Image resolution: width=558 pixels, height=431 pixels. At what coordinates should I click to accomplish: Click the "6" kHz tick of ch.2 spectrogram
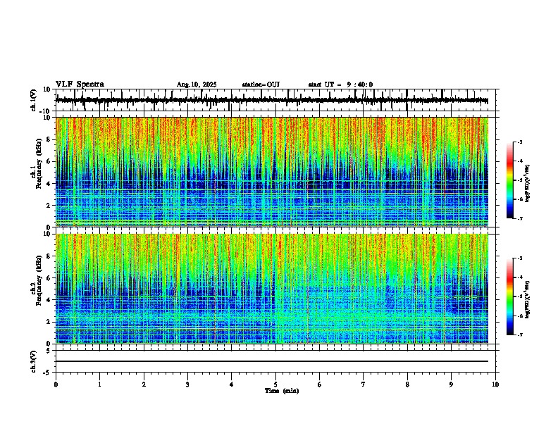49,278
